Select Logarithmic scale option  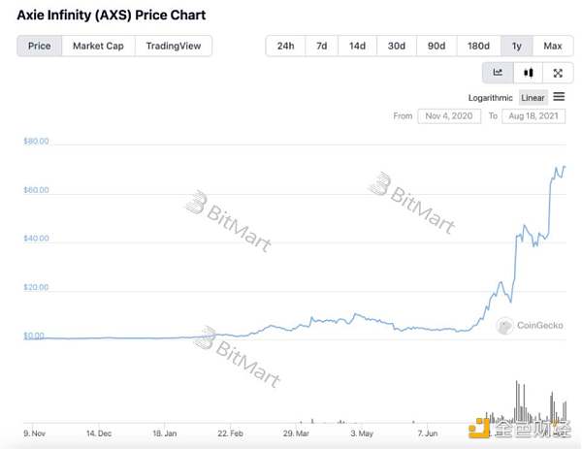[x=492, y=97]
